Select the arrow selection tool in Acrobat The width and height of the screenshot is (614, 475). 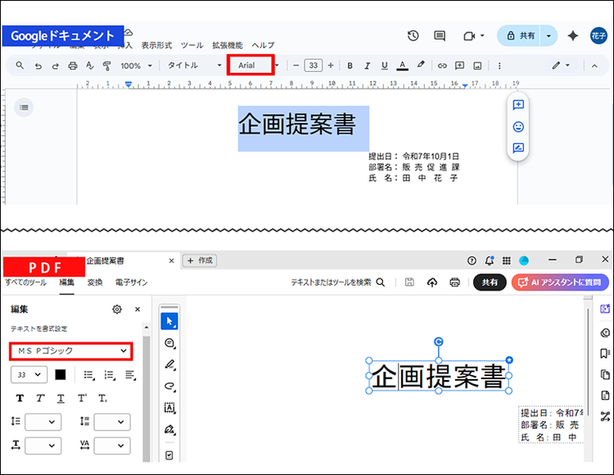[169, 320]
